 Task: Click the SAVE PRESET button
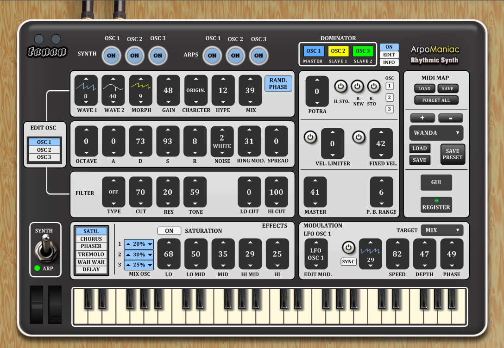coord(452,154)
